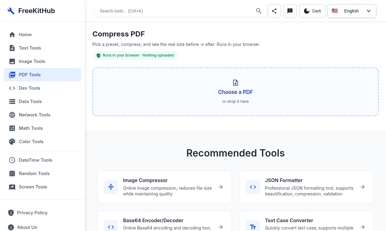Screen dimensions: 386x231
Task: Click the JSON Formatter card icon
Action: coord(253,187)
